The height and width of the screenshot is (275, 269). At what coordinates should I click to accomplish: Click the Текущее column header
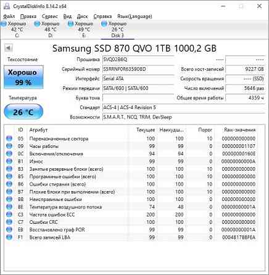(x=146, y=130)
